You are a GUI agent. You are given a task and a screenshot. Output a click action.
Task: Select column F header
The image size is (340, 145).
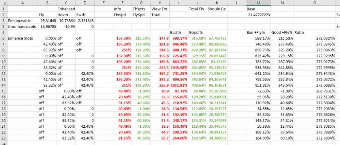[122, 3]
